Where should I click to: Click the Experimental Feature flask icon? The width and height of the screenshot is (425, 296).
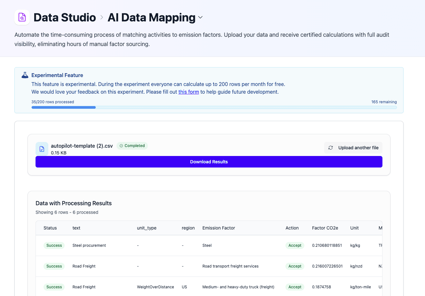[25, 75]
